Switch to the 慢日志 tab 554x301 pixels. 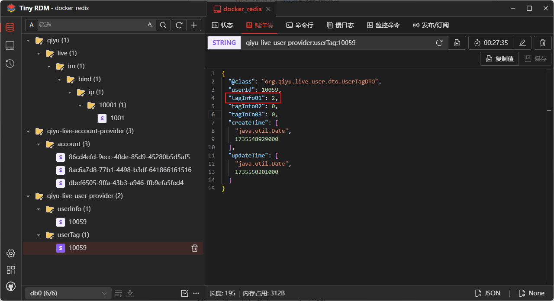pyautogui.click(x=340, y=25)
